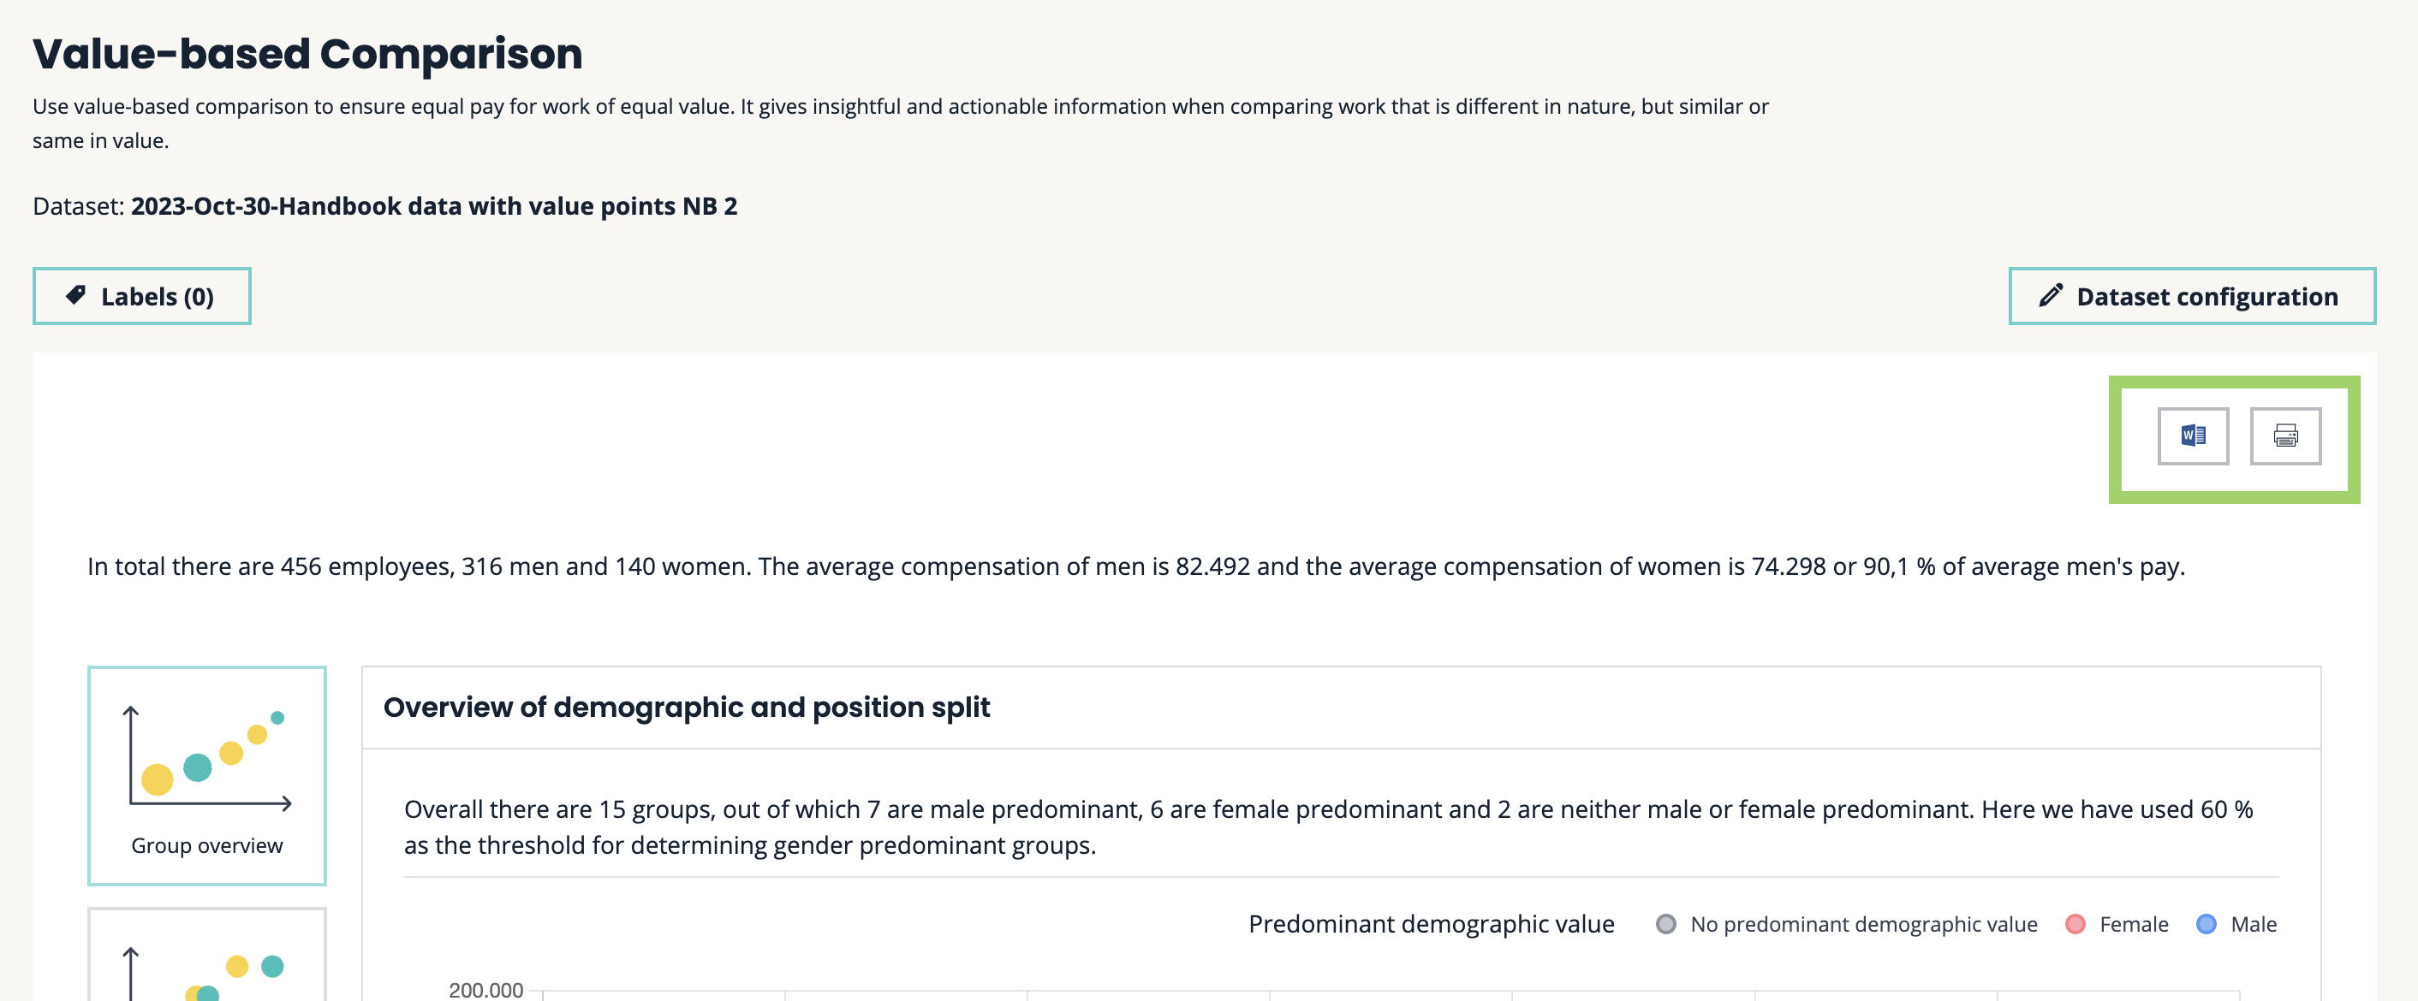Screen dimensions: 2418x1001
Task: Toggle 'No predominant demographic value' legend label
Action: click(1863, 924)
